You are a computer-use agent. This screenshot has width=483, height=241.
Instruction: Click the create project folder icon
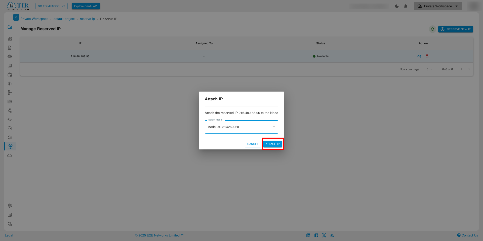10,27
